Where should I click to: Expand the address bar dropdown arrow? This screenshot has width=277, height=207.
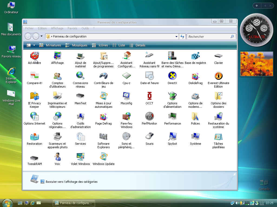pos(176,37)
